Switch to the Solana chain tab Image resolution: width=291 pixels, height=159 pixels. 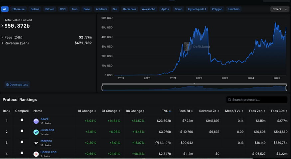tap(35, 9)
